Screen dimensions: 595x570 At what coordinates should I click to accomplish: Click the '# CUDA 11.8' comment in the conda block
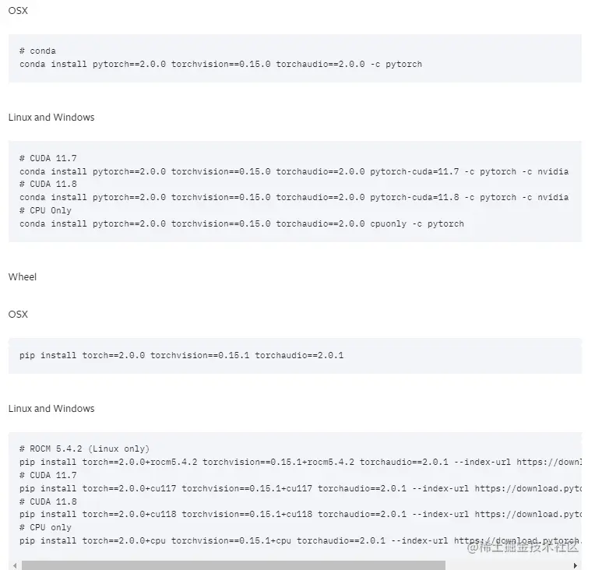pyautogui.click(x=48, y=184)
